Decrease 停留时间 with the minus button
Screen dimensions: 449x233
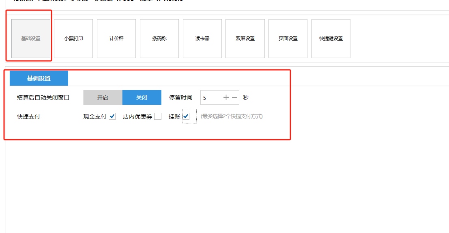click(234, 98)
